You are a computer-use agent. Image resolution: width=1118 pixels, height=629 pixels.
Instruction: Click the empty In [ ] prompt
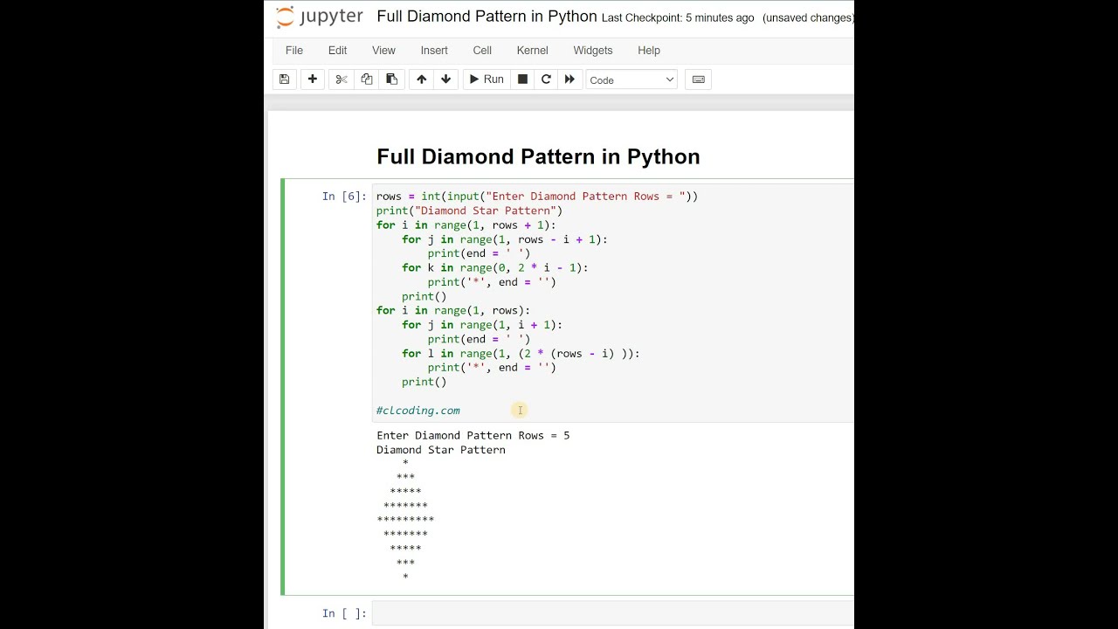click(x=344, y=613)
